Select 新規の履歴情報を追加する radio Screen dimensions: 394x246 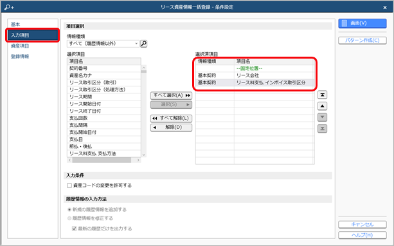click(69, 209)
